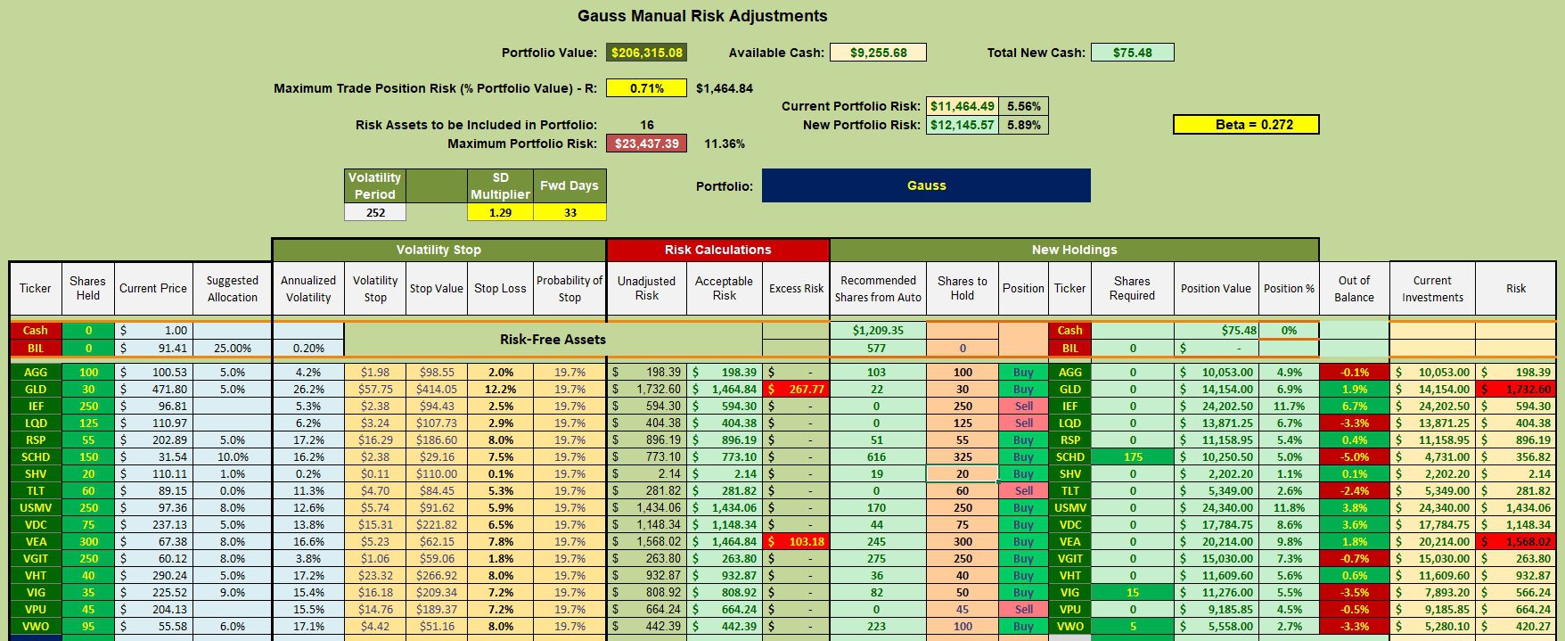
Task: Edit SHV shares to hold 20
Action: tap(963, 473)
